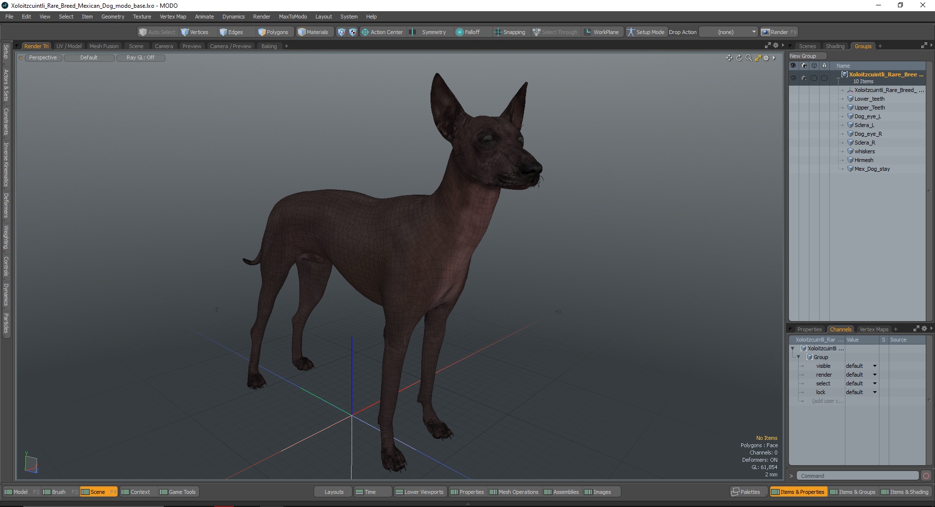Viewport: 935px width, 507px height.
Task: Enable Vertices selection mode
Action: click(194, 32)
